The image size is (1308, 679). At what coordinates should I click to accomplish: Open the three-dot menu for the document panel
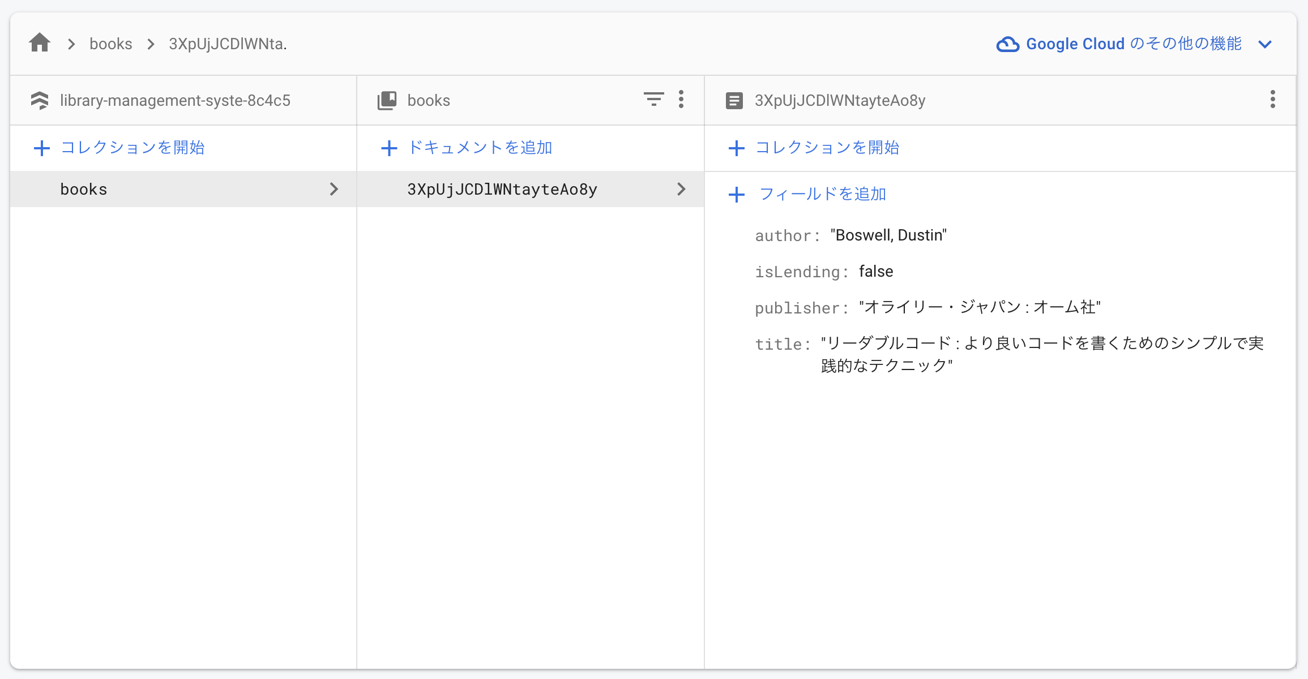click(1272, 100)
